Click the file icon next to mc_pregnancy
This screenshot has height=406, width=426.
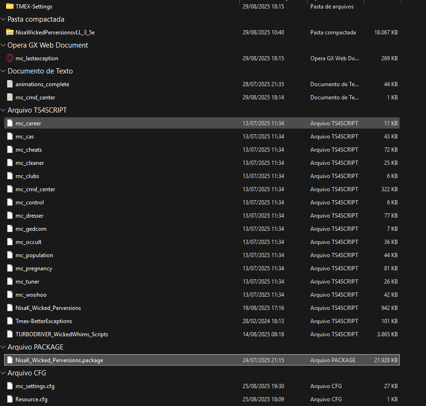pyautogui.click(x=10, y=268)
